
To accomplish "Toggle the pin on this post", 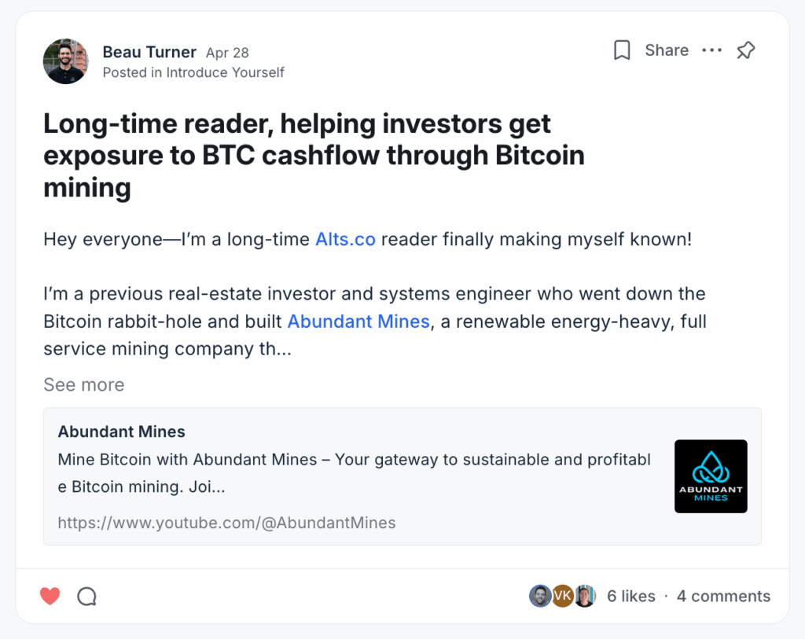I will pyautogui.click(x=745, y=50).
